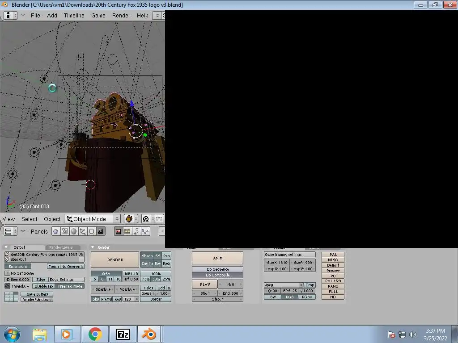This screenshot has width=458, height=343.
Task: Open file browser icon beside //backbuf
Action: pyautogui.click(x=7, y=259)
